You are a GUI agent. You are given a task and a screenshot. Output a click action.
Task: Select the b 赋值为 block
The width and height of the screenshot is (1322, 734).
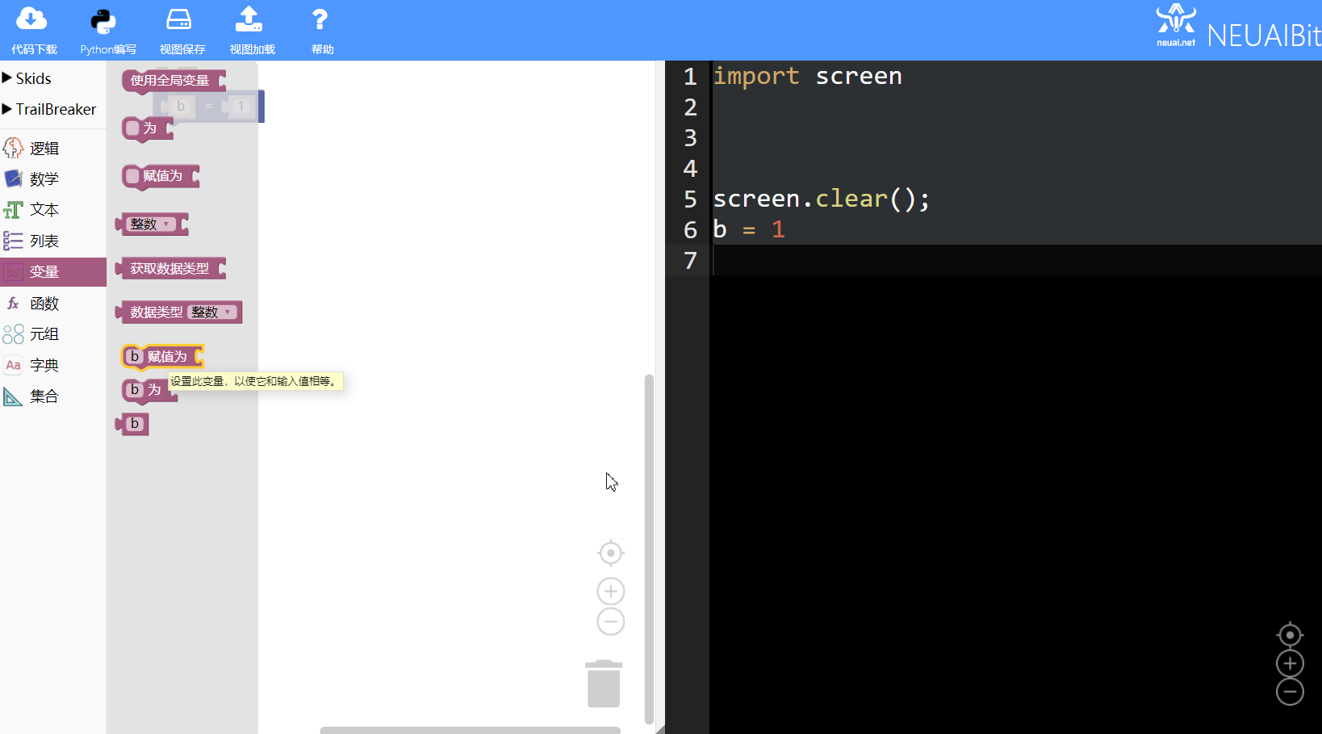coord(162,356)
